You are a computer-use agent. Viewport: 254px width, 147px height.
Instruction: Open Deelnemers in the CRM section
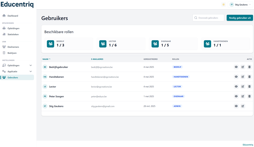[13, 47]
